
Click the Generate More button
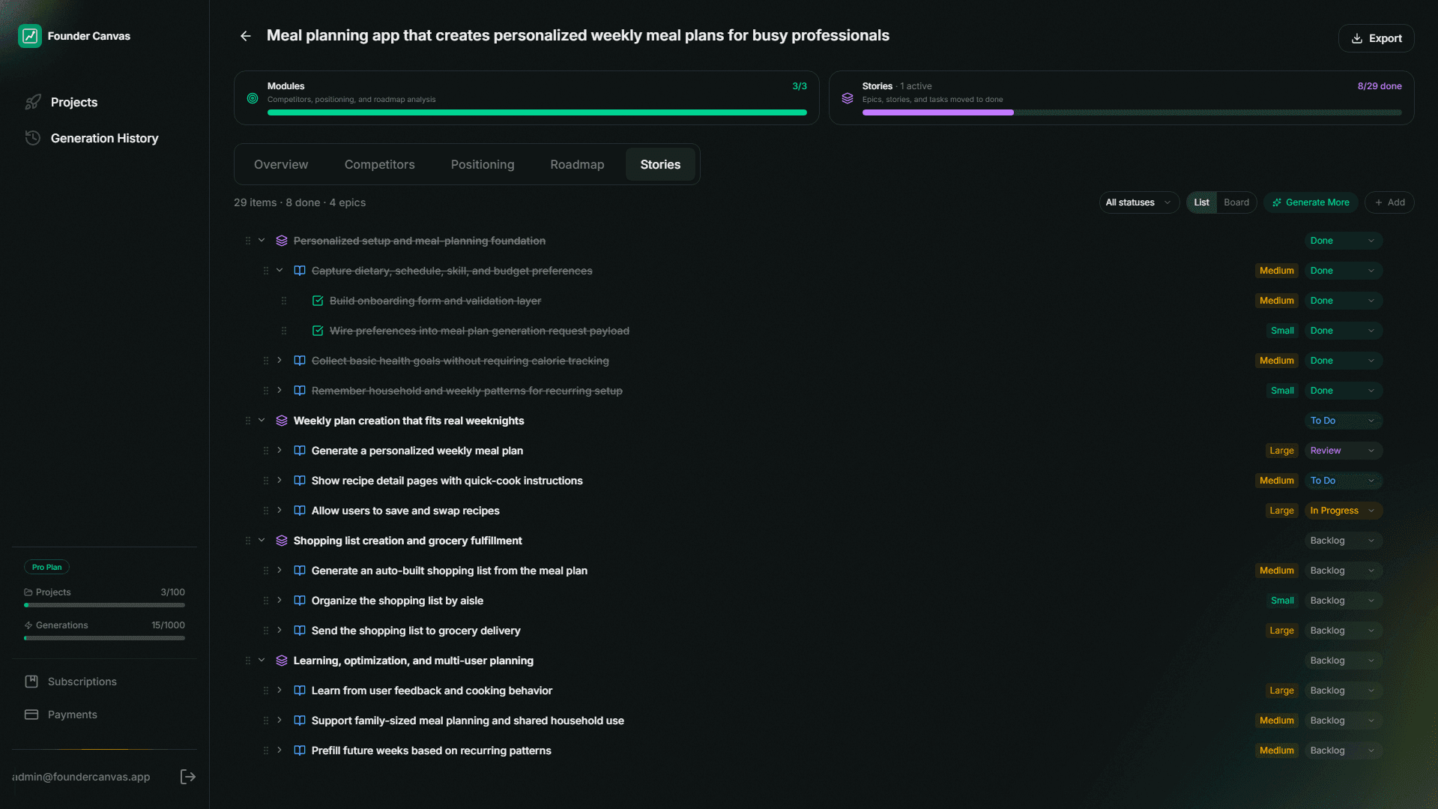(x=1310, y=202)
